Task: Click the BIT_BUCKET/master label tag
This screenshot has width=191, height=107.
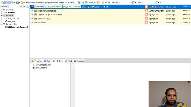Action: click(72, 7)
